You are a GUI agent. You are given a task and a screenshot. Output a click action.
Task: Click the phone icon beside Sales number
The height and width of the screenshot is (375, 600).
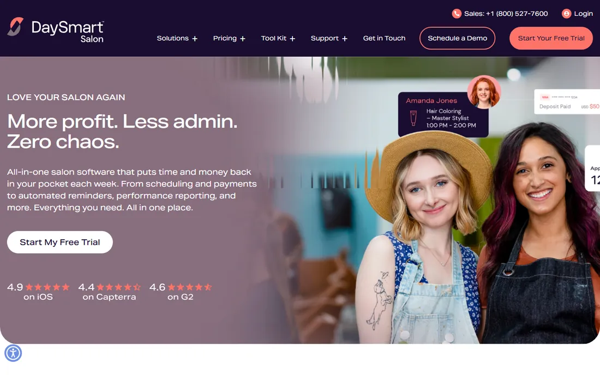pyautogui.click(x=457, y=14)
